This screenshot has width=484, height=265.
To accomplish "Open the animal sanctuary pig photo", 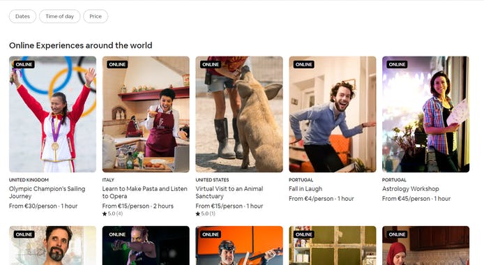I will 239,114.
